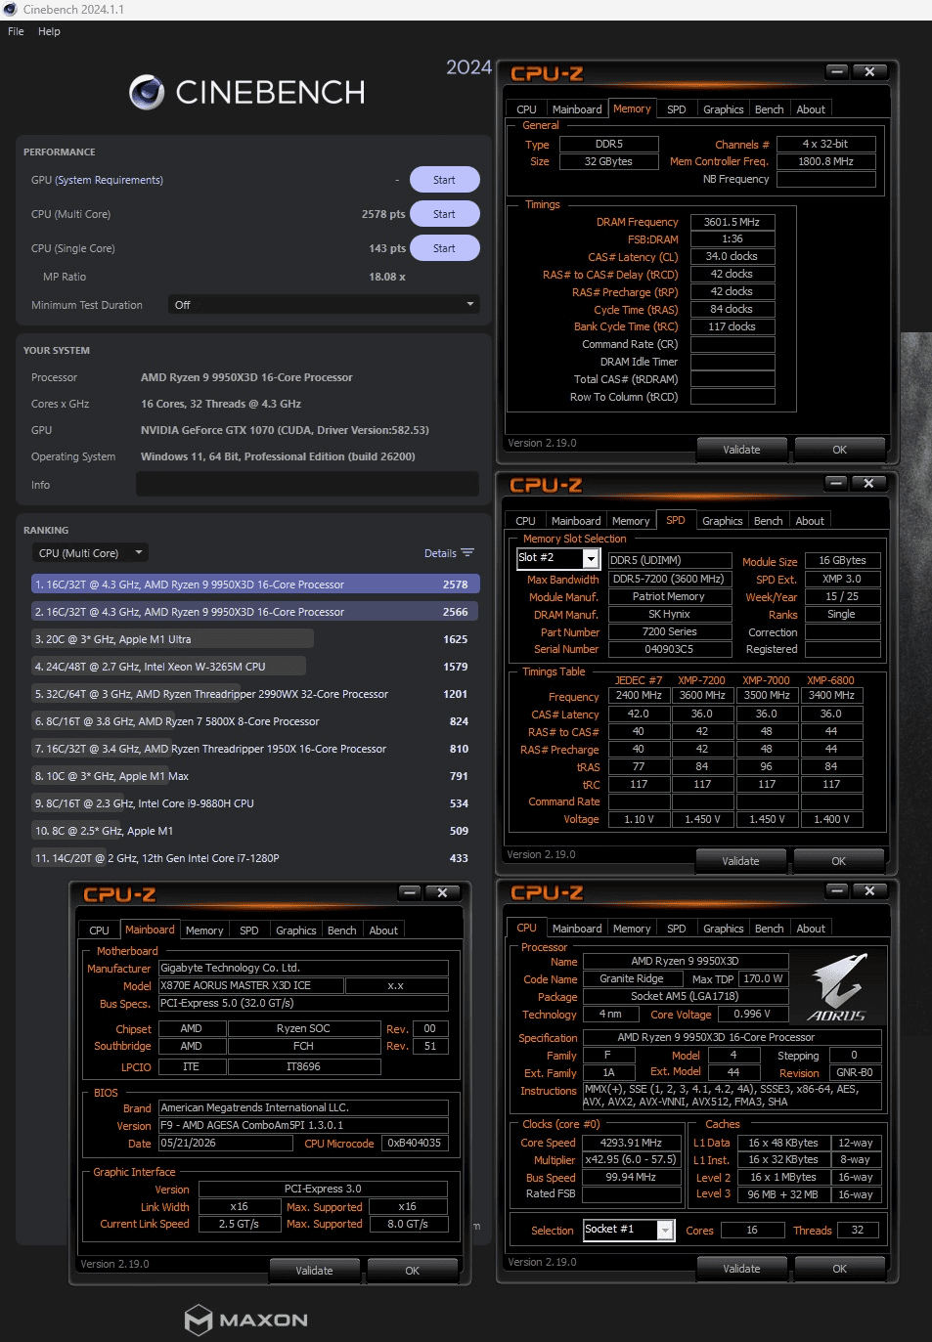Screen dimensions: 932x1342
Task: Select ranking entry 1 scoring 2578
Action: [255, 584]
